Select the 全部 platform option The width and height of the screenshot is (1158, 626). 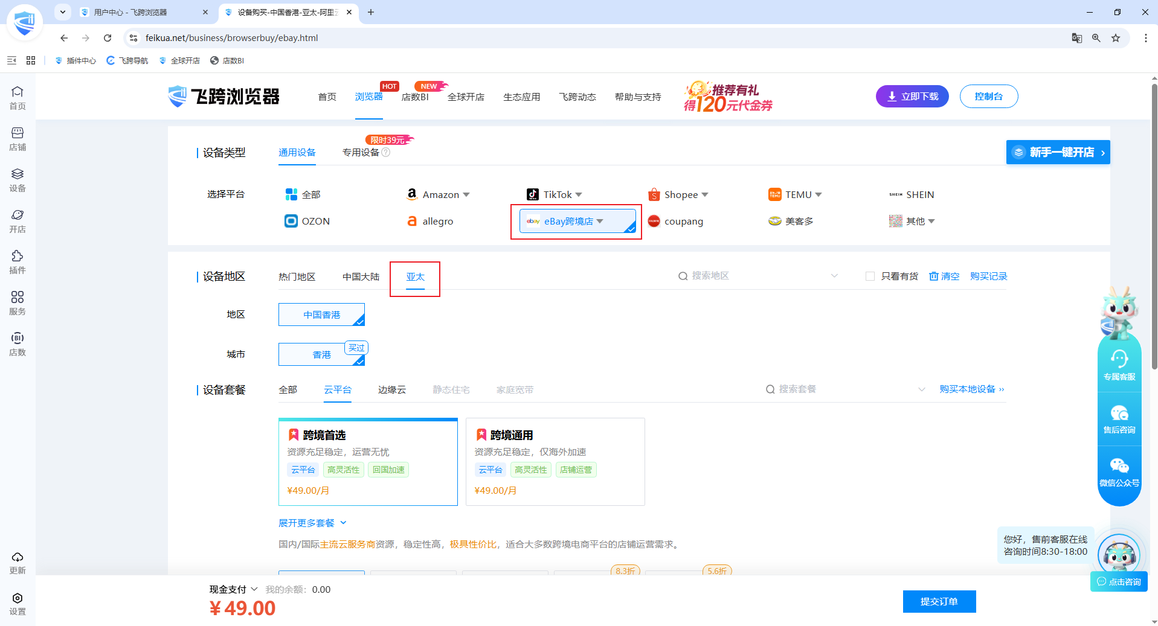pos(303,194)
